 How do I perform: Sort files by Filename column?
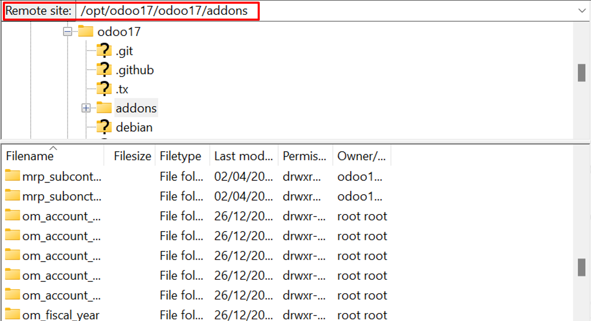click(x=30, y=156)
